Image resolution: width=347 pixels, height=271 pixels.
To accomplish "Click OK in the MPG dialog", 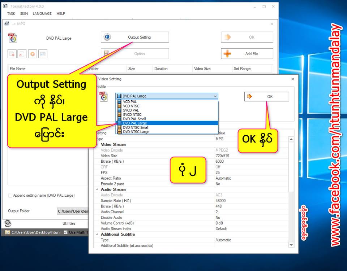I will tap(247, 37).
